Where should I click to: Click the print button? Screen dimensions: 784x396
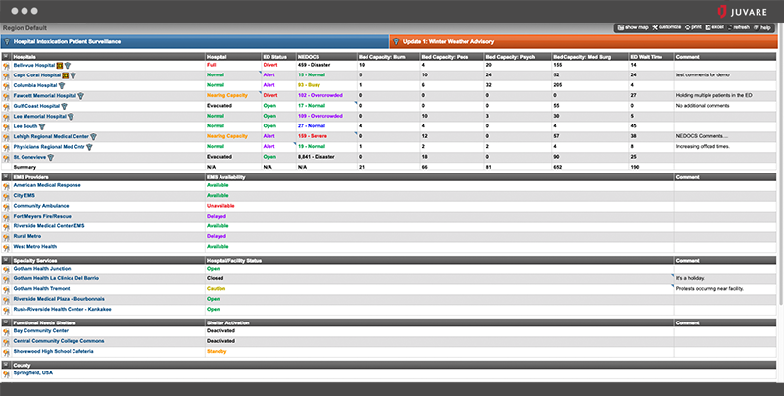693,28
